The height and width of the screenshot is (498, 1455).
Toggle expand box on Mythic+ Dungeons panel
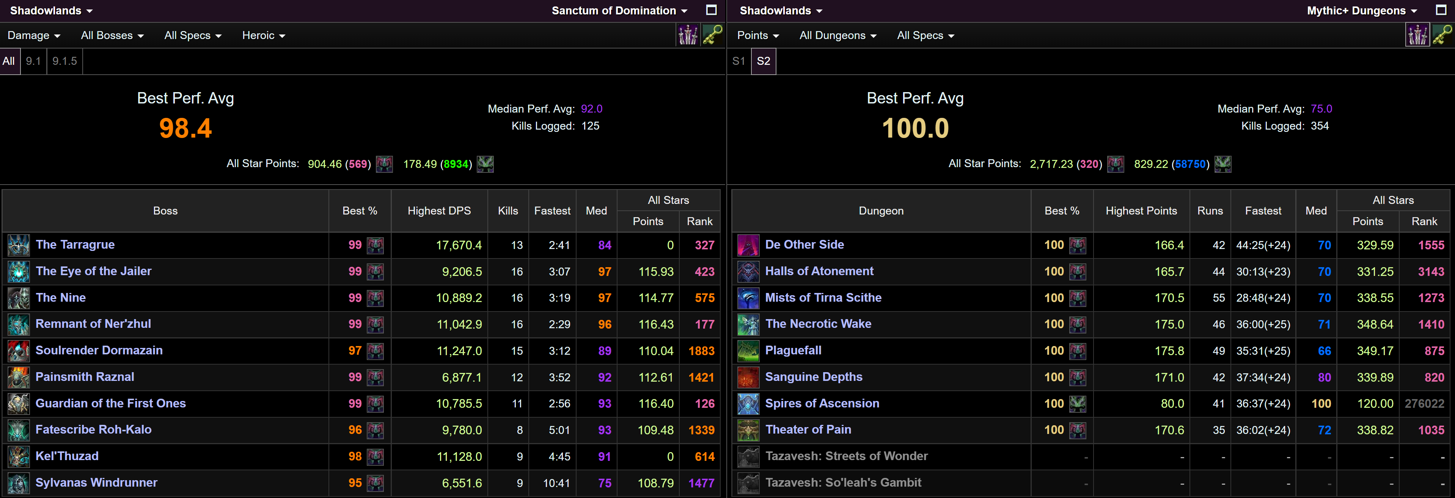coord(1441,10)
